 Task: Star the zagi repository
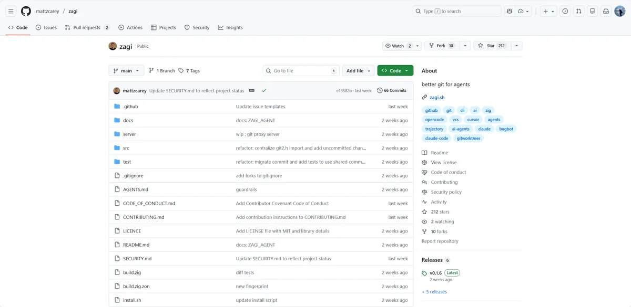pos(491,46)
